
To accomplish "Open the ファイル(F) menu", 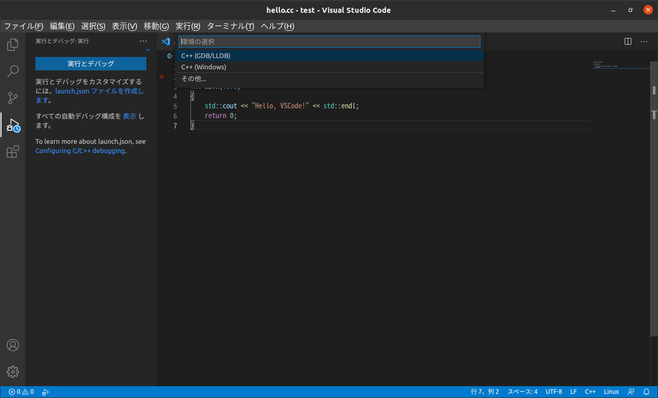I will tap(24, 26).
